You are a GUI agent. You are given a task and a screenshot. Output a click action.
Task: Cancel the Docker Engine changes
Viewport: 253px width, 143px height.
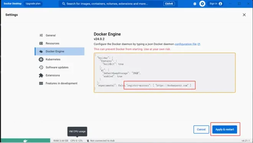point(201,130)
